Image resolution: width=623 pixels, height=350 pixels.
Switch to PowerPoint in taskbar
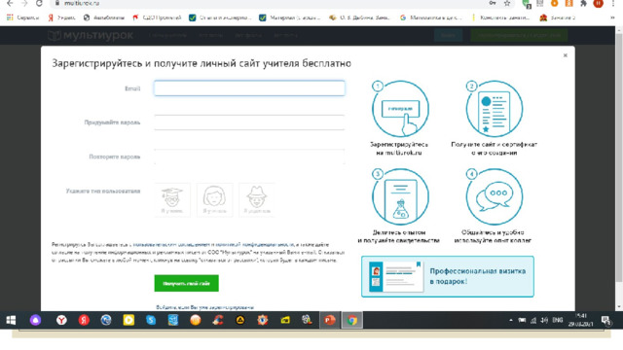[329, 320]
